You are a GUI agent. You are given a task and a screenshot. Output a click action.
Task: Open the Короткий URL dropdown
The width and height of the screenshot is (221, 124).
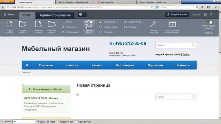[134, 22]
